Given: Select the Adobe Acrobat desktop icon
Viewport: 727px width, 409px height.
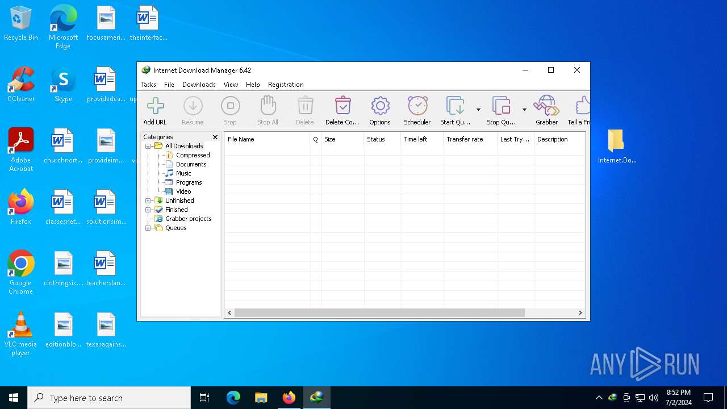Looking at the screenshot, I should [21, 149].
